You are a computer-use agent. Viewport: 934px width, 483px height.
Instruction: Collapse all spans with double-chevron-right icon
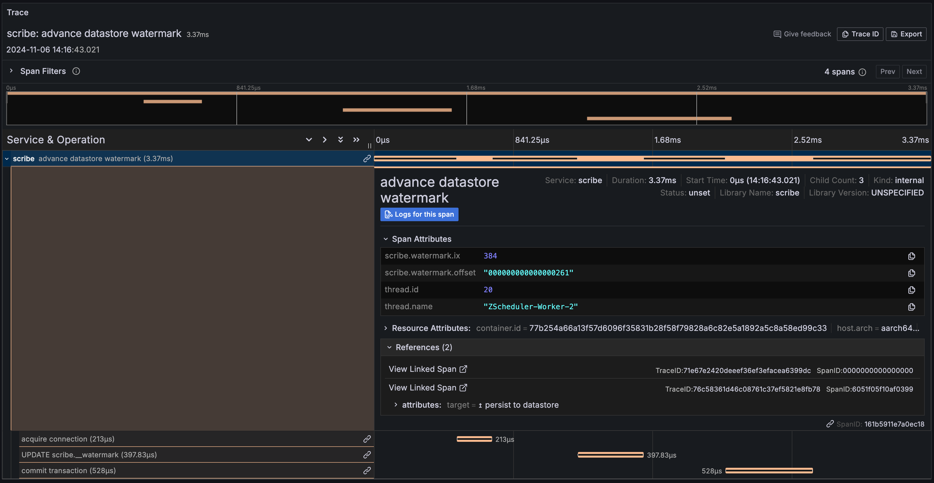356,140
